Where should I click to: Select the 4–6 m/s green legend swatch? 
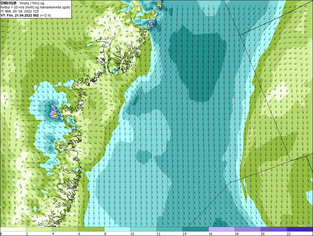tap(65, 229)
